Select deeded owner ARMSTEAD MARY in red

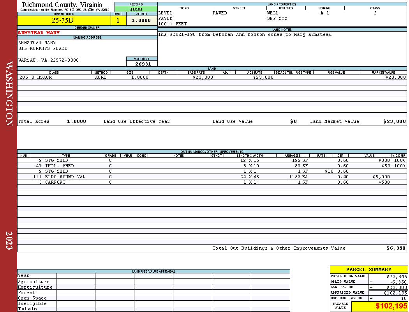[x=39, y=33]
